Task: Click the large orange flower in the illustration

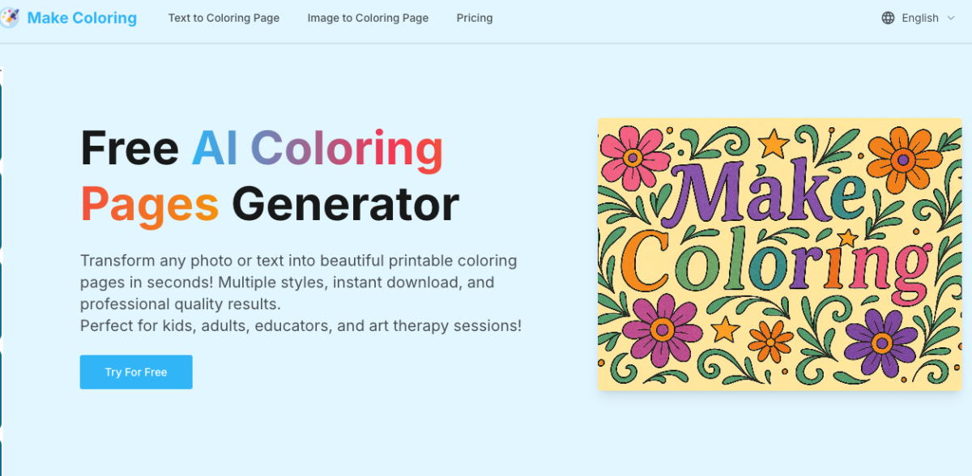Action: click(x=903, y=159)
